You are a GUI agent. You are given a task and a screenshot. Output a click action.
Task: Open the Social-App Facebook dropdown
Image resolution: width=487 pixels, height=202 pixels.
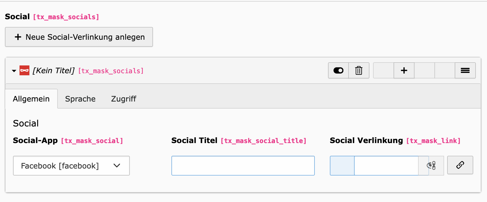pyautogui.click(x=71, y=166)
